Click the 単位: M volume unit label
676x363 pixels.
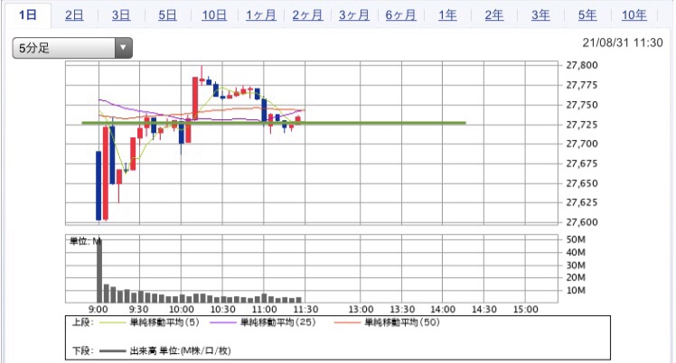click(86, 241)
